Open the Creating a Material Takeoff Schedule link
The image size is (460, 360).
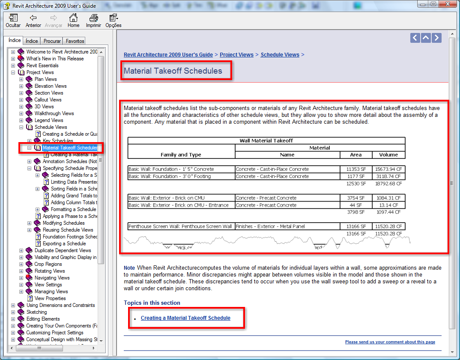coord(185,318)
